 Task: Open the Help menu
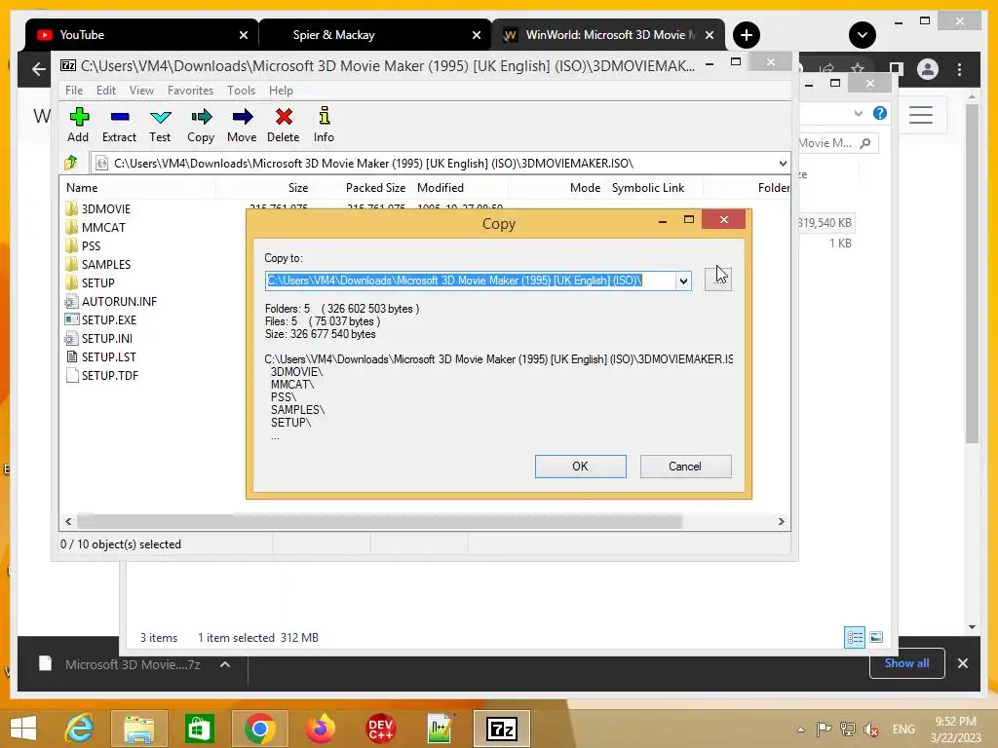281,91
